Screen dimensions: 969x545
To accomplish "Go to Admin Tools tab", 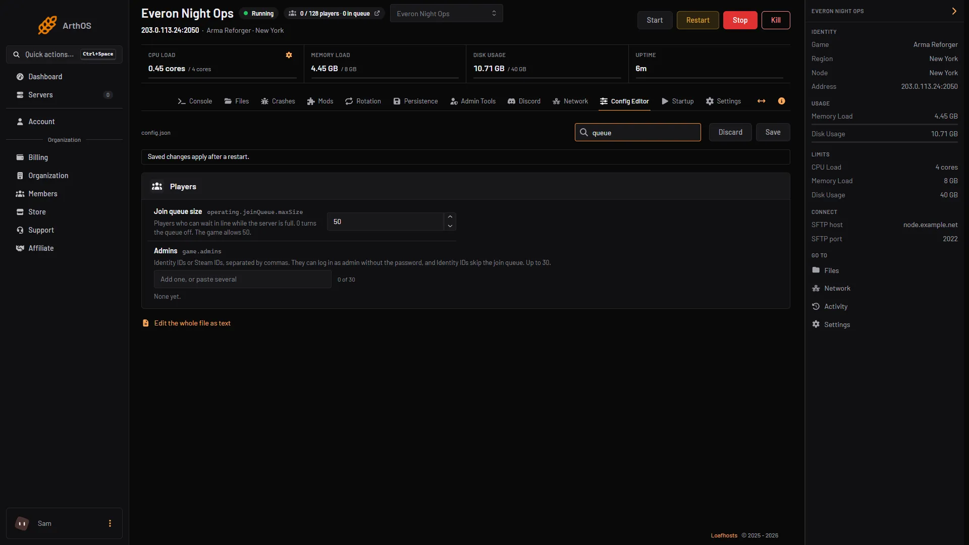I will tap(473, 101).
